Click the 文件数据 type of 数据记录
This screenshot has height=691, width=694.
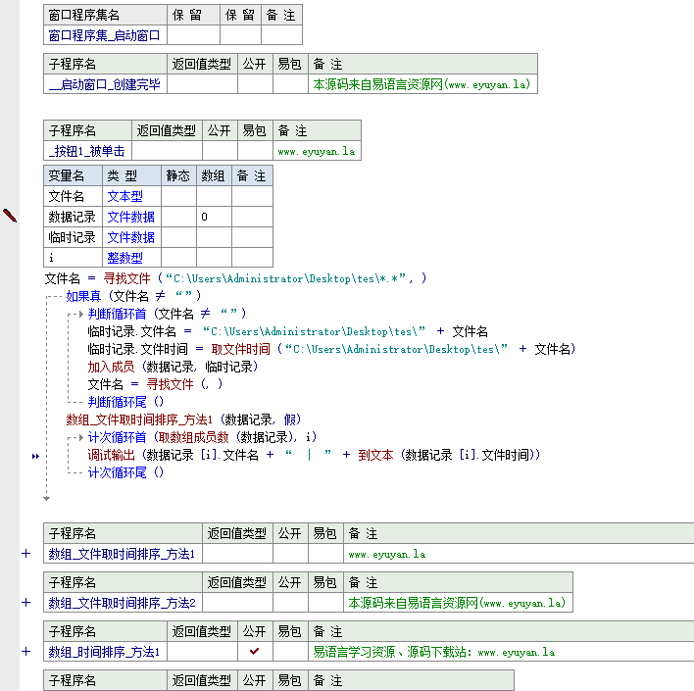pyautogui.click(x=130, y=217)
